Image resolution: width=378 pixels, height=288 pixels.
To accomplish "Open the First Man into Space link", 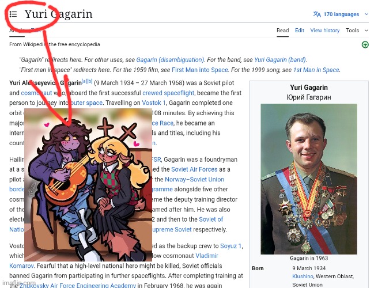I will tap(200, 70).
